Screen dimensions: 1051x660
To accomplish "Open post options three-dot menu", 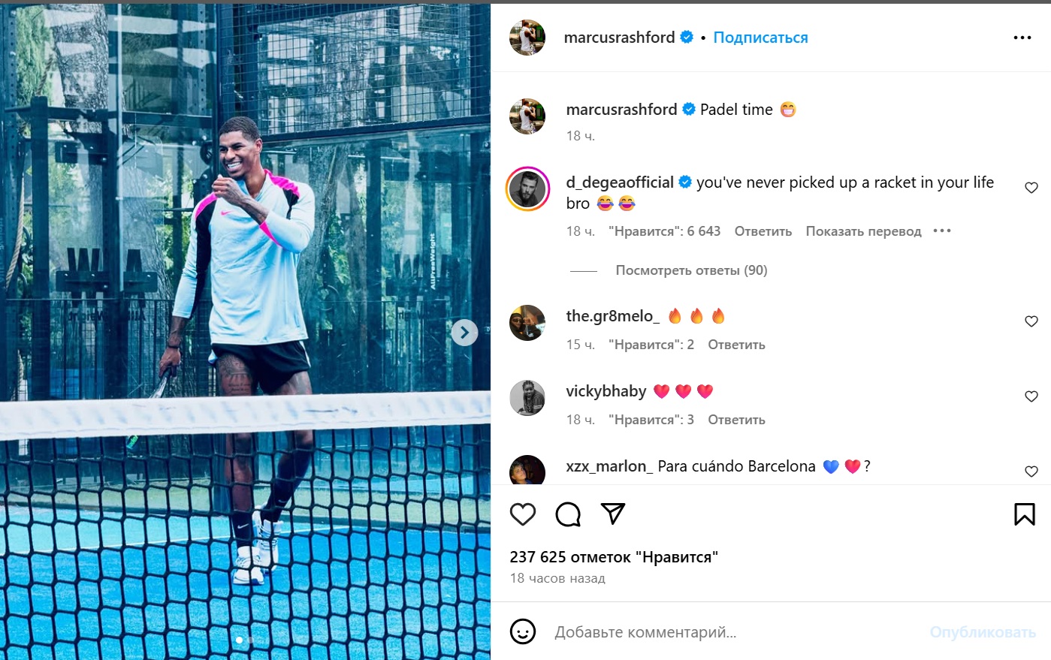I will (1022, 38).
